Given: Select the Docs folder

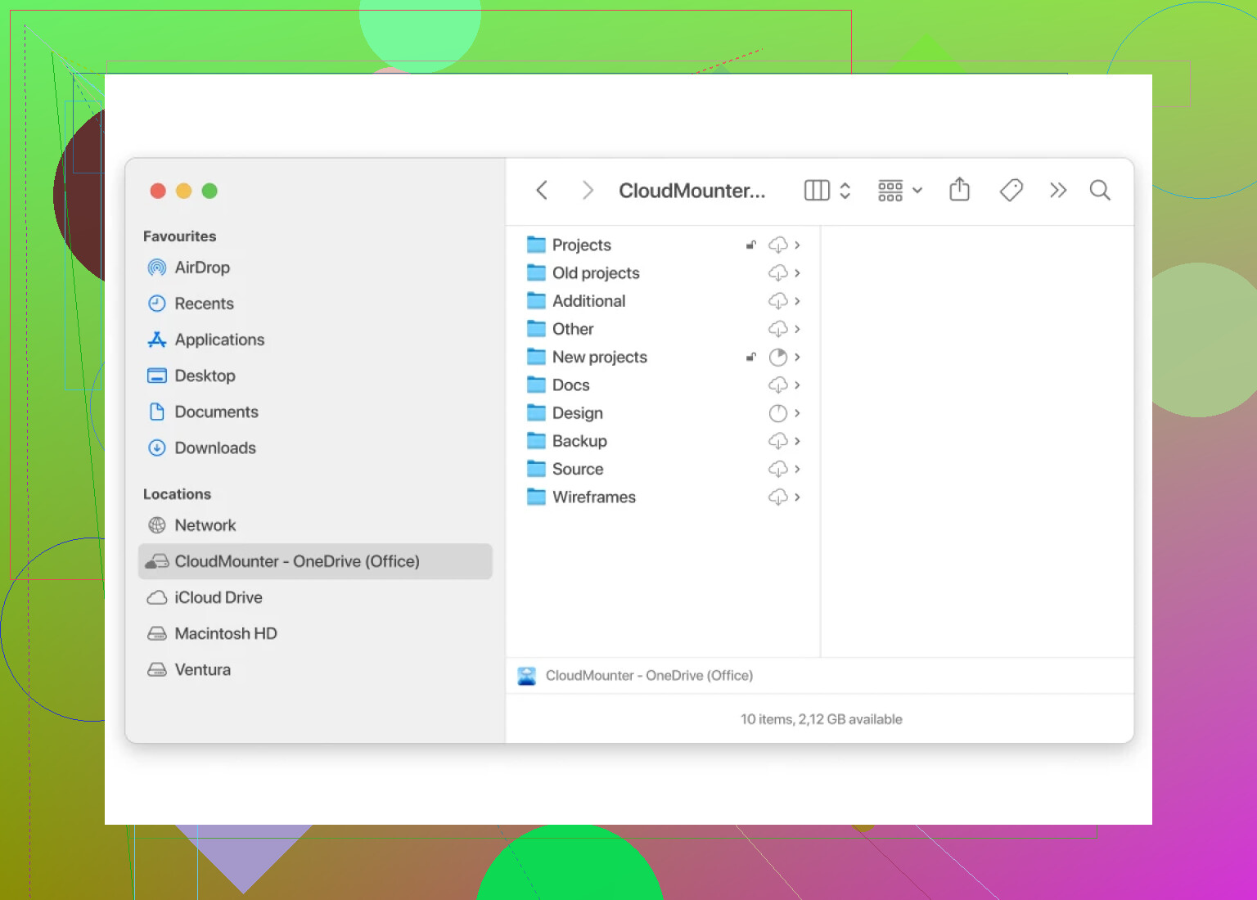Looking at the screenshot, I should pyautogui.click(x=663, y=385).
